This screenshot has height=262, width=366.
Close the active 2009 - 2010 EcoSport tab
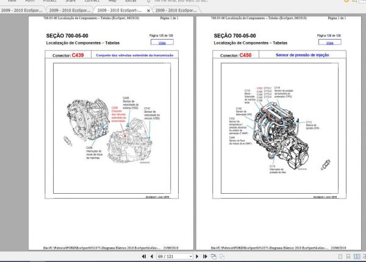[148, 10]
